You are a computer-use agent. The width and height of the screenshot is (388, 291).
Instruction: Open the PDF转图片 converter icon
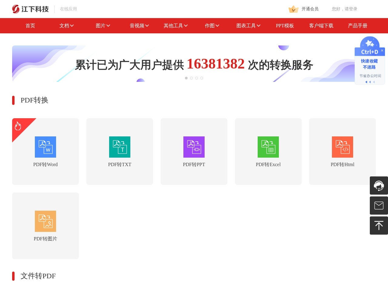point(45,221)
